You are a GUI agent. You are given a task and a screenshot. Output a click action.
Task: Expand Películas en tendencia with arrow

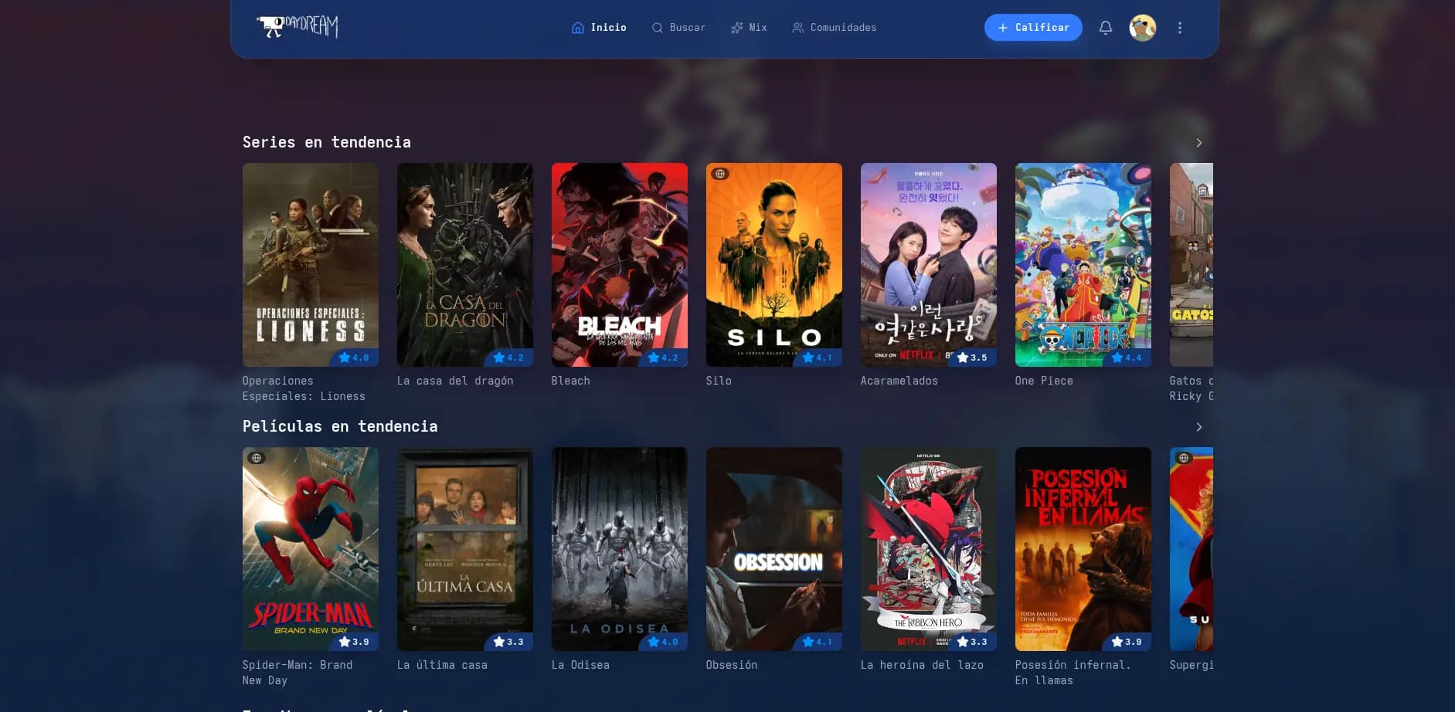1199,427
